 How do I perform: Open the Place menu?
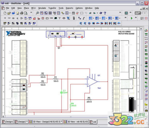click(26, 8)
